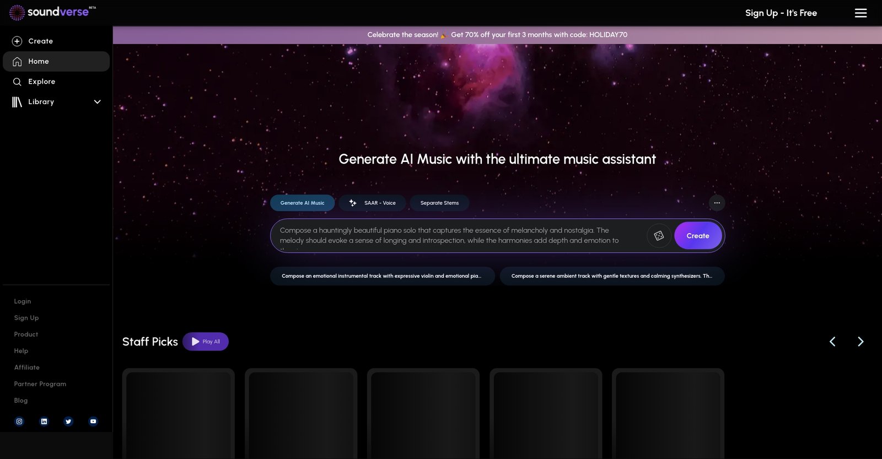Click the Sign Up link in sidebar

coord(26,318)
